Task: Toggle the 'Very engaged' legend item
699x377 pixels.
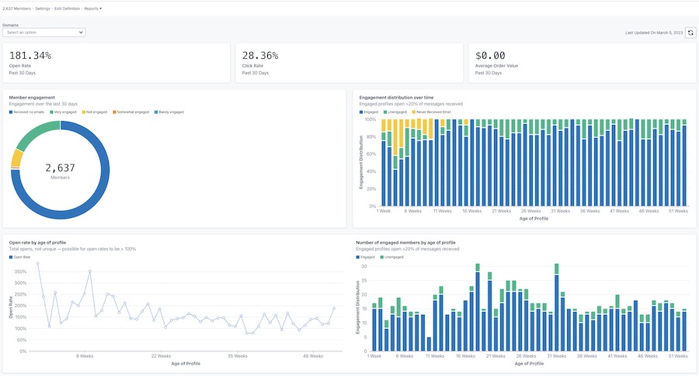Action: point(64,112)
